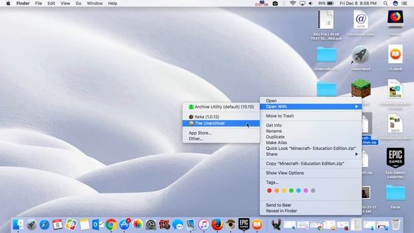Open the Go menu

[x=78, y=3]
